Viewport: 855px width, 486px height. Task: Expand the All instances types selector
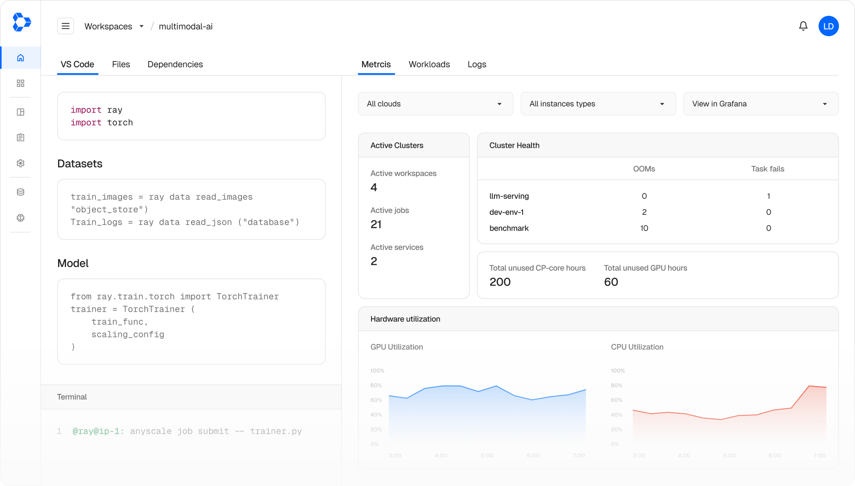(597, 104)
